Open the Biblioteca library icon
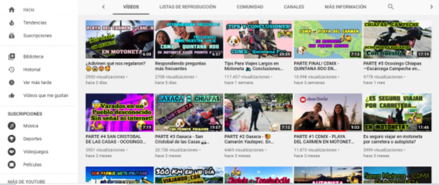The width and height of the screenshot is (439, 185). (x=12, y=57)
